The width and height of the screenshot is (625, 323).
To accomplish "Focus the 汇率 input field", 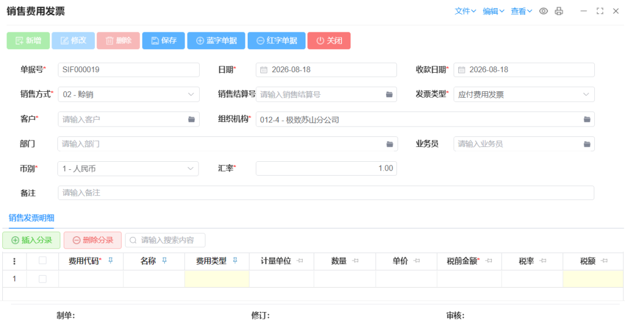I will click(326, 169).
